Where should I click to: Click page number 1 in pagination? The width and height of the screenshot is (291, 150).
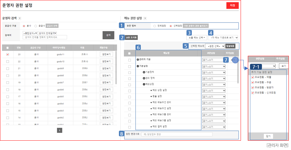(59, 130)
